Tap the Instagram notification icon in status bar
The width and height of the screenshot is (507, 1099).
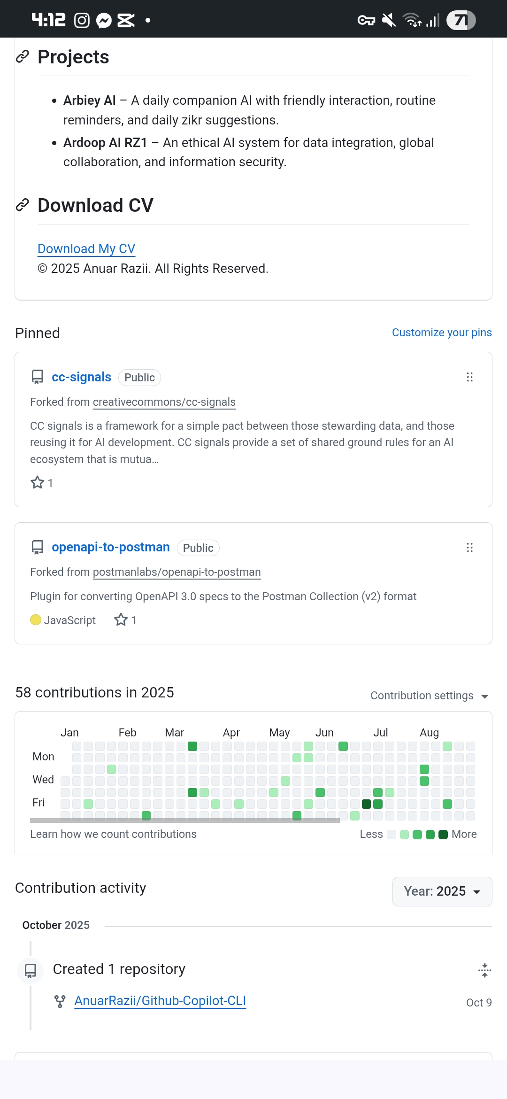pos(82,20)
